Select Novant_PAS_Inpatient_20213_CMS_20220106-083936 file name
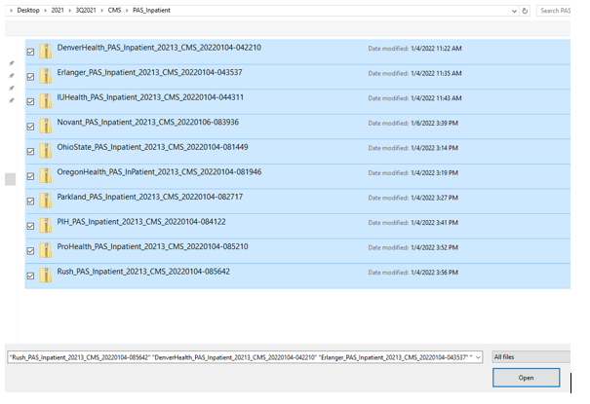Screen dimensions: 590x404 [x=148, y=122]
